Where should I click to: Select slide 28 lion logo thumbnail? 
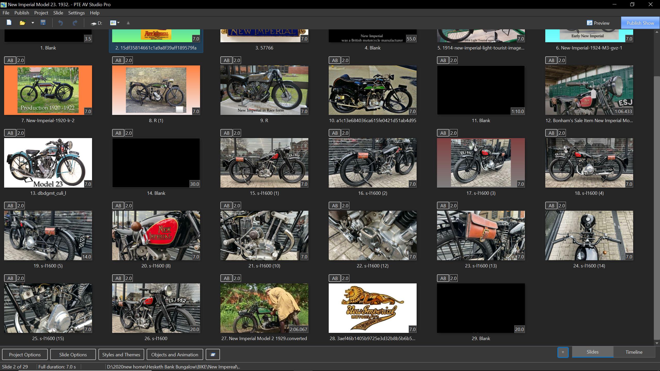(x=373, y=308)
